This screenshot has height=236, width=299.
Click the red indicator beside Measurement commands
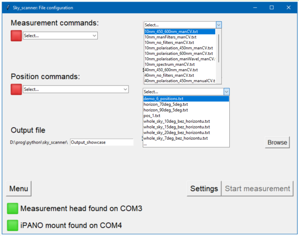click(16, 36)
